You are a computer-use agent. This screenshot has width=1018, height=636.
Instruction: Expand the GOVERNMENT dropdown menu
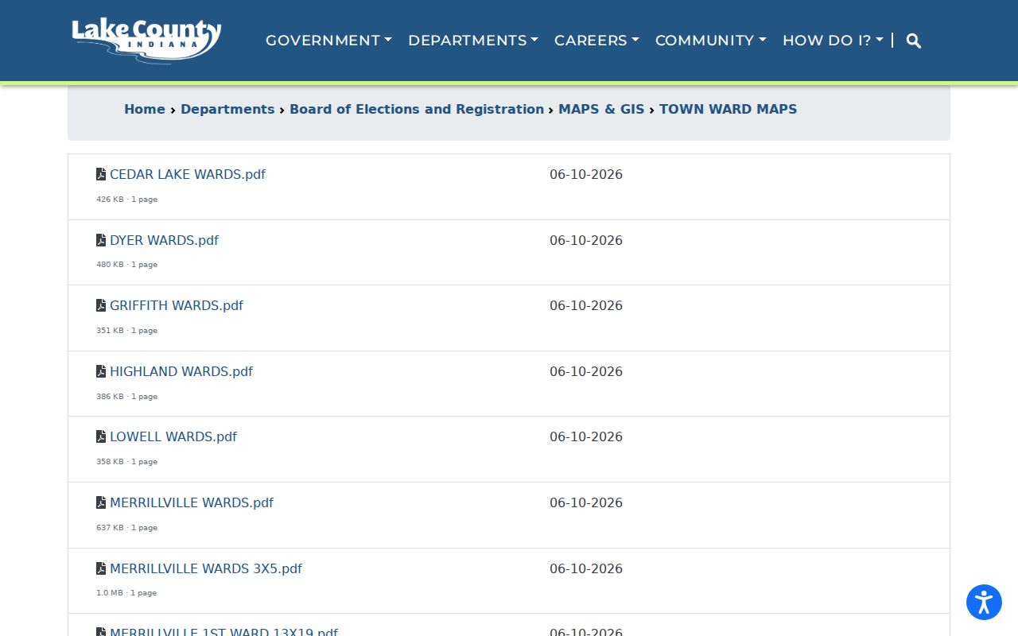tap(328, 41)
